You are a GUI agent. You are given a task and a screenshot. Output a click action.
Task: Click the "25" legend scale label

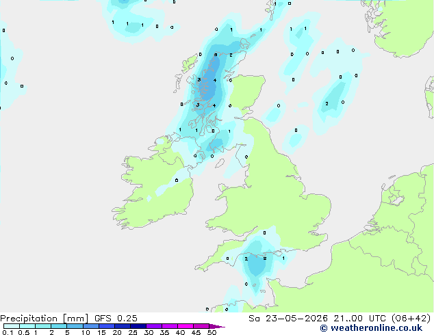click(x=133, y=332)
